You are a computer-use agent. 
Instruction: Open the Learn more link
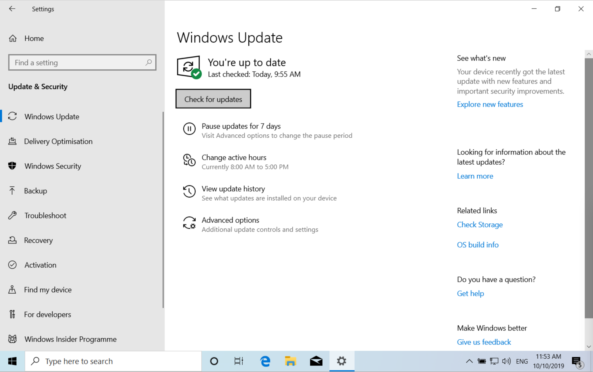coord(475,176)
